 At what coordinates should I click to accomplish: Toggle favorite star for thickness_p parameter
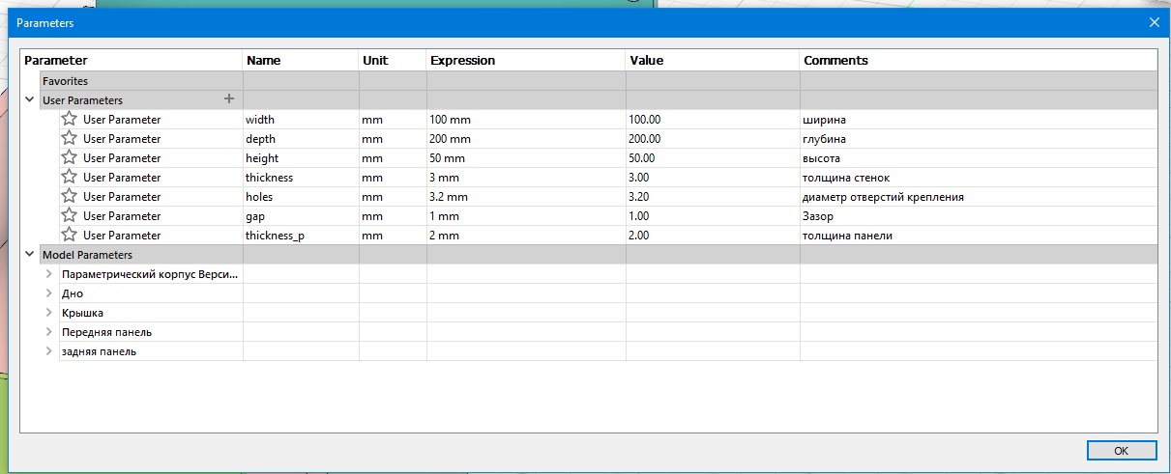pos(69,235)
